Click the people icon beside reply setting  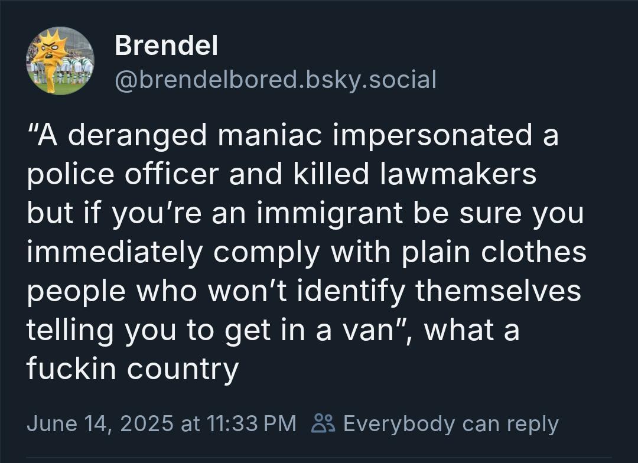tap(323, 423)
